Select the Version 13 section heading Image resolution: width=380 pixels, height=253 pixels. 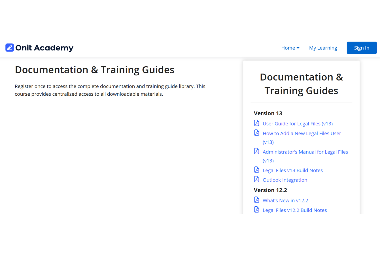268,113
